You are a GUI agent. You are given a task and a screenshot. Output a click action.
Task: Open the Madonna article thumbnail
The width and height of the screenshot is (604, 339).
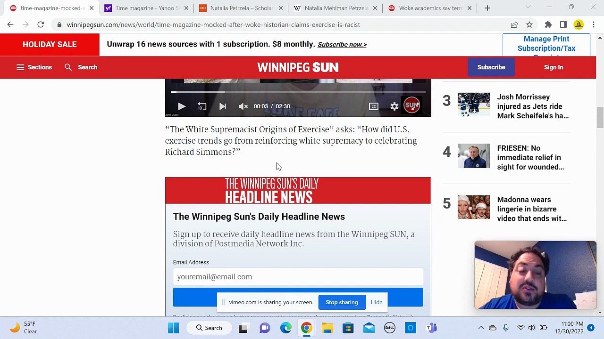tap(474, 207)
